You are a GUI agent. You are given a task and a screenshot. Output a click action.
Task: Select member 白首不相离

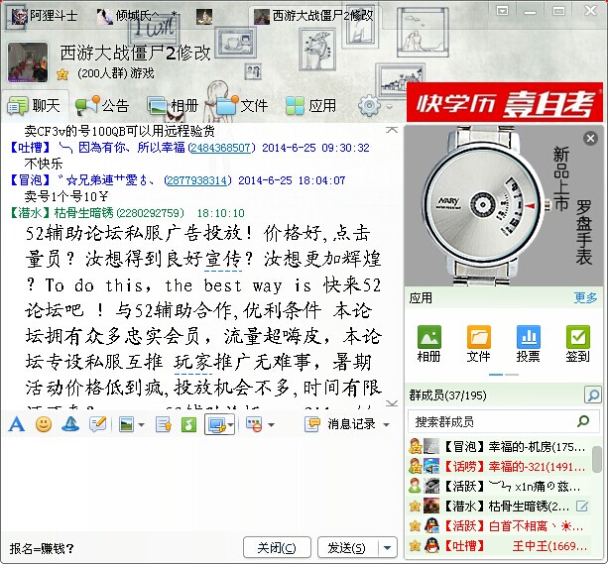(498, 526)
